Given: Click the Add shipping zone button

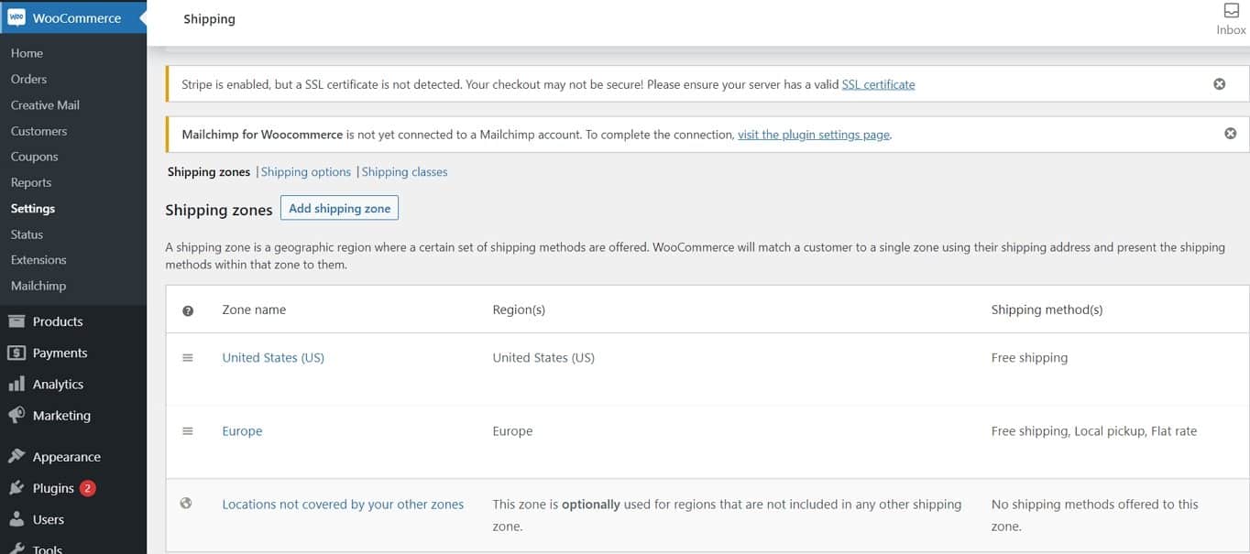Looking at the screenshot, I should point(339,208).
